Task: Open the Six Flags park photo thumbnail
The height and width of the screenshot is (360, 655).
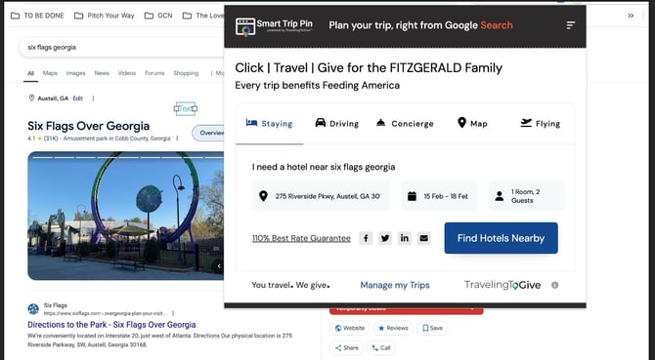Action: tap(126, 216)
